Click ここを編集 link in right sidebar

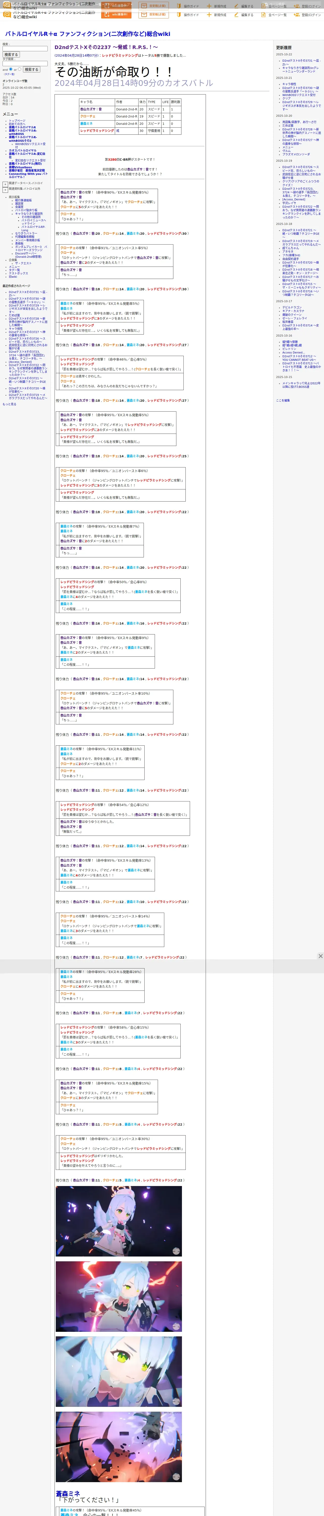[x=283, y=400]
